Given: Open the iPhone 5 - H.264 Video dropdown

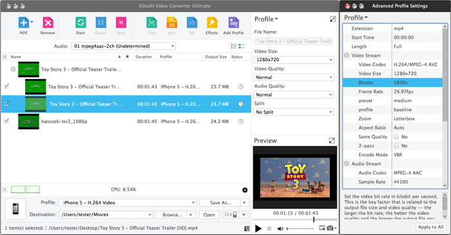Looking at the screenshot, I should (x=128, y=203).
